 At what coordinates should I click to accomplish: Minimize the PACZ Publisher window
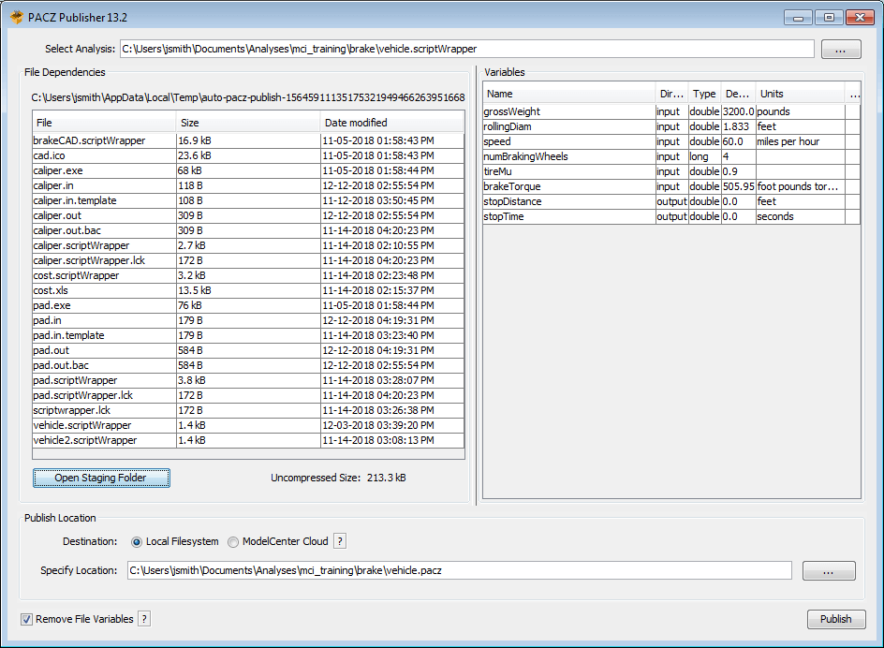coord(798,18)
